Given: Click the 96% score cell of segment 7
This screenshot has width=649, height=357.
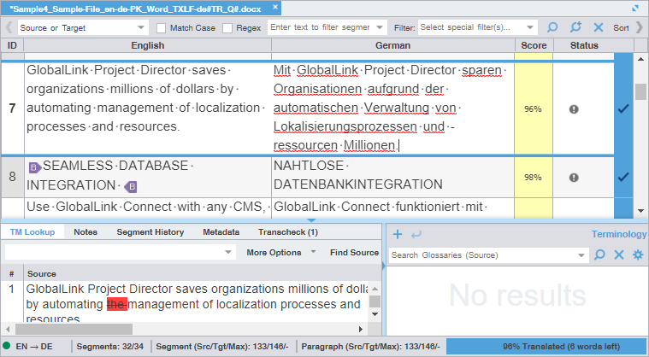Looking at the screenshot, I should tap(533, 109).
